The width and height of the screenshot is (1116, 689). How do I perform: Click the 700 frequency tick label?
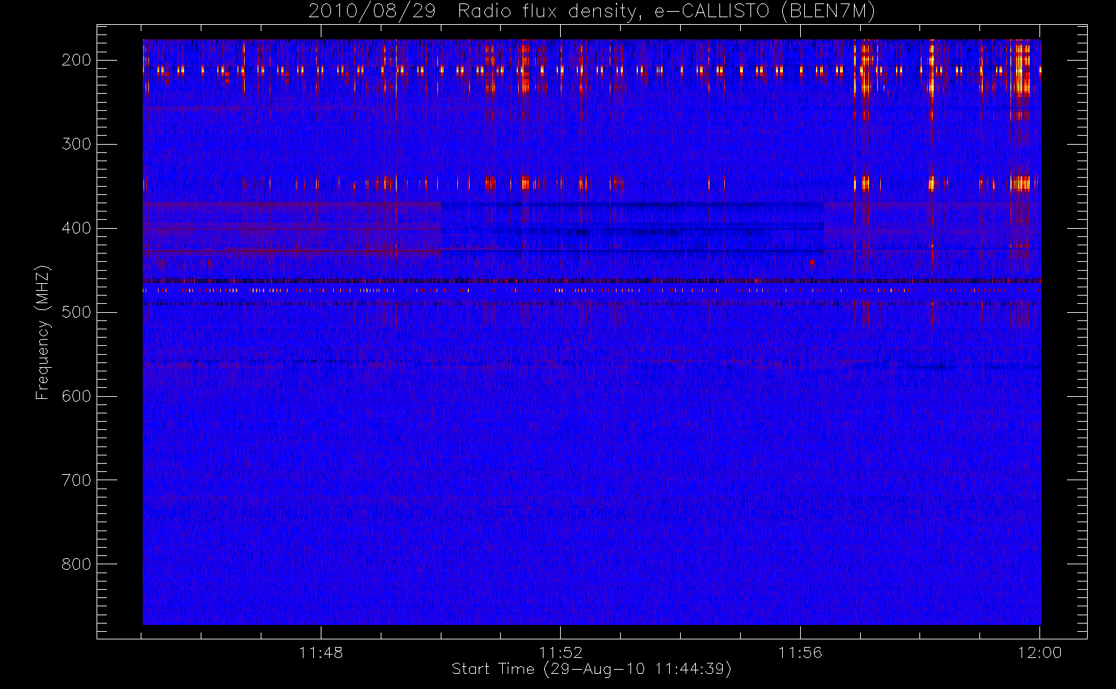[x=77, y=480]
